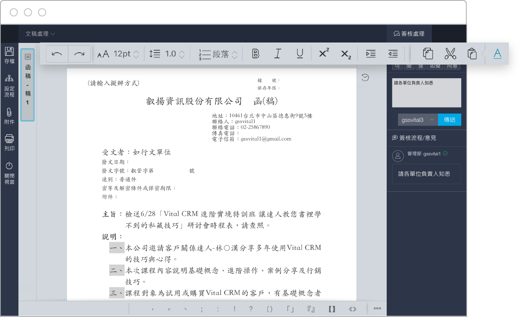This screenshot has height=317, width=523.
Task: Insert a colon punctuation
Action: point(218,309)
